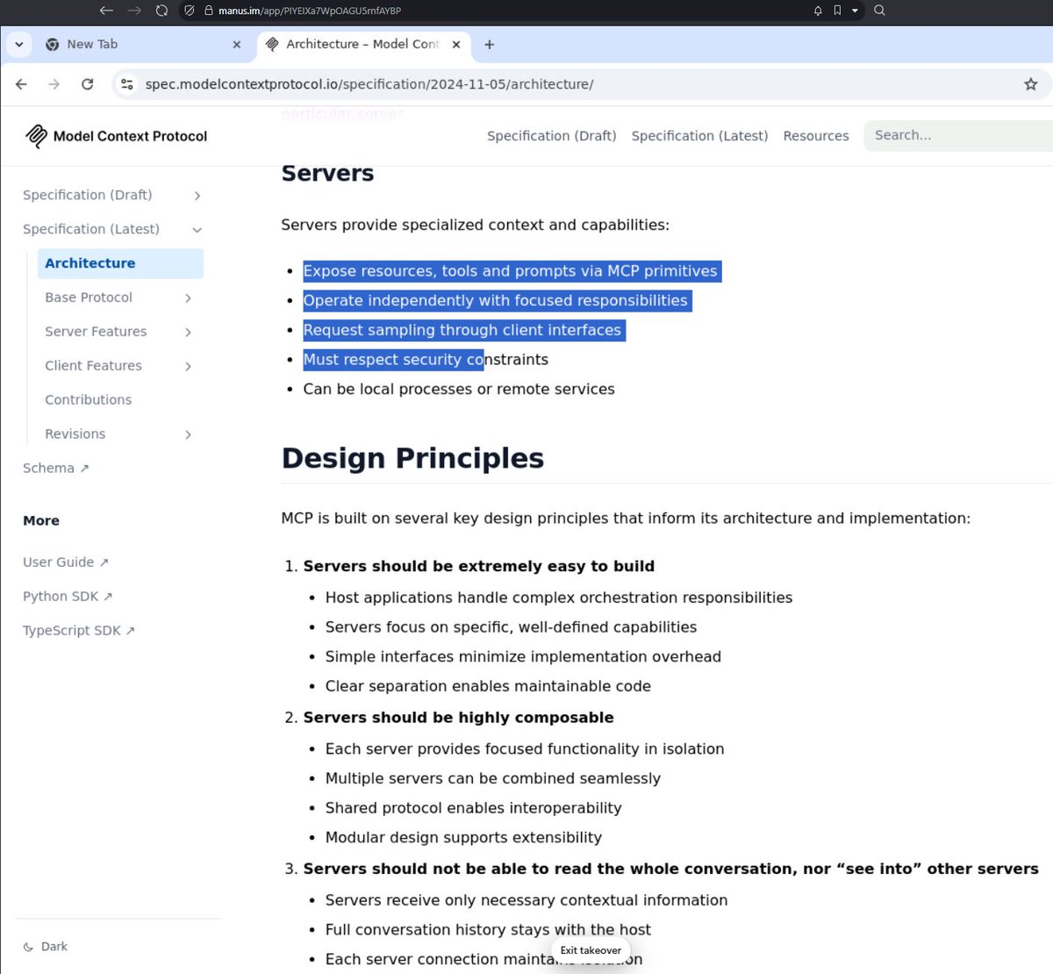Click text 'Expose resources, tools and prompts via MCP primitives'
The width and height of the screenshot is (1053, 974).
tap(511, 271)
